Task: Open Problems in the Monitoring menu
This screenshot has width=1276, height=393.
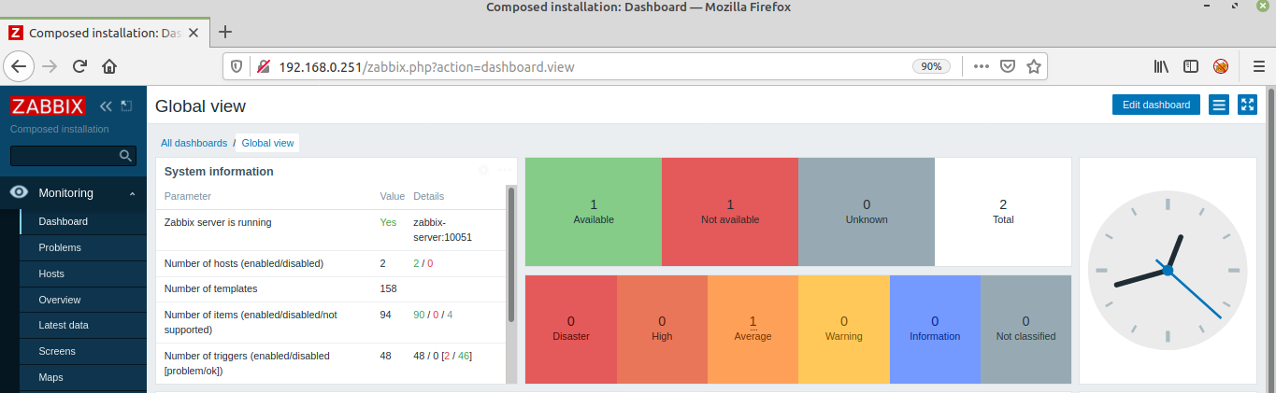Action: 60,247
